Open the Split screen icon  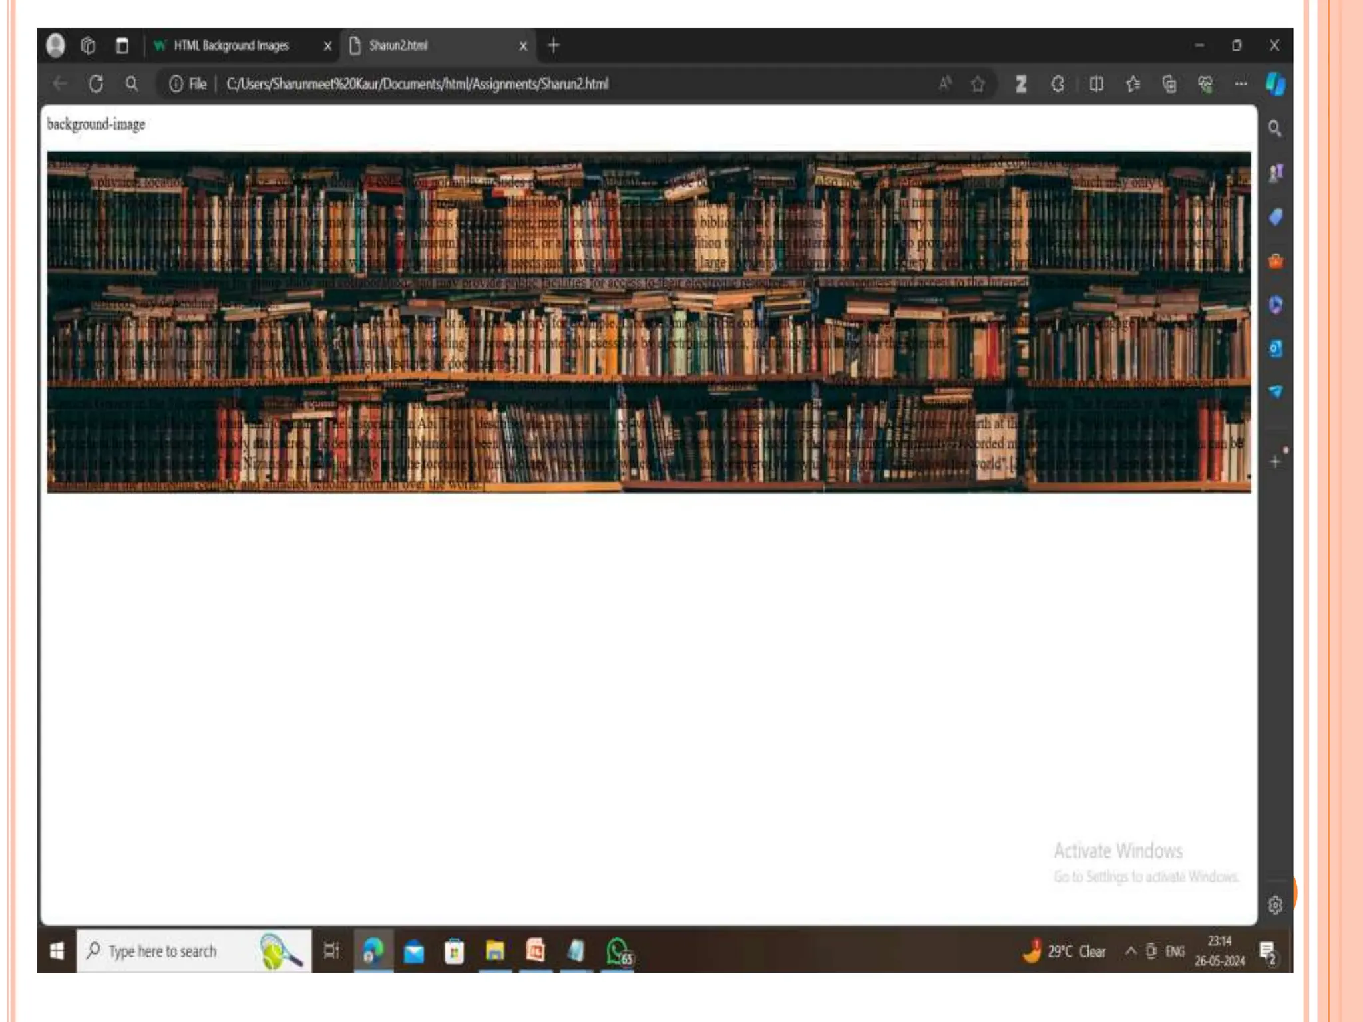click(1096, 84)
